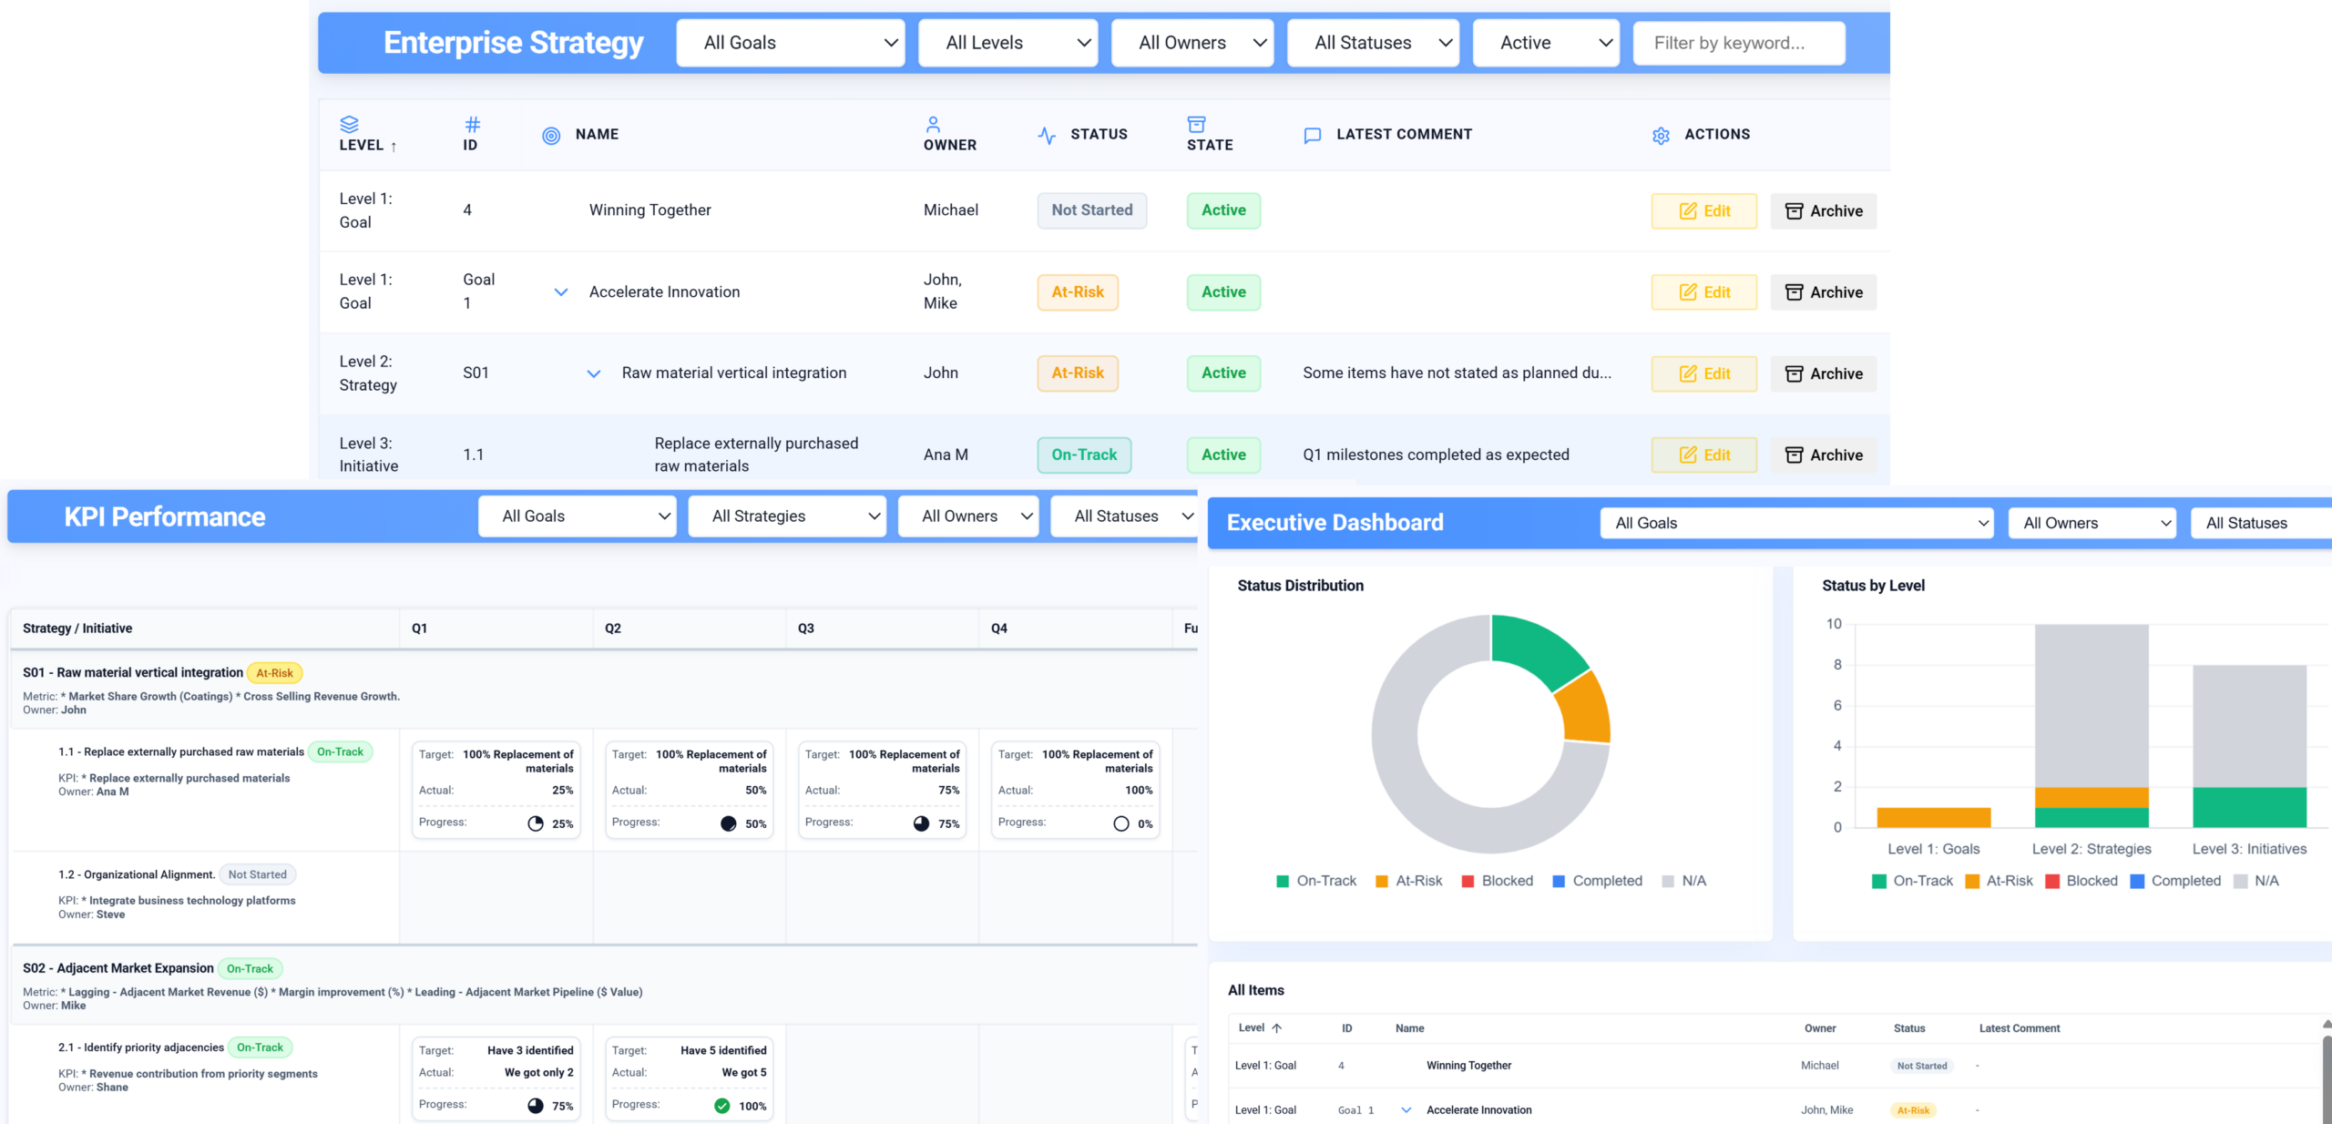Click the 50% progress pie icon in Q2
The image size is (2332, 1124).
pyautogui.click(x=729, y=823)
